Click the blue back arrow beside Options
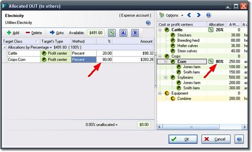Screen dimensions: 252x152 (189, 15)
